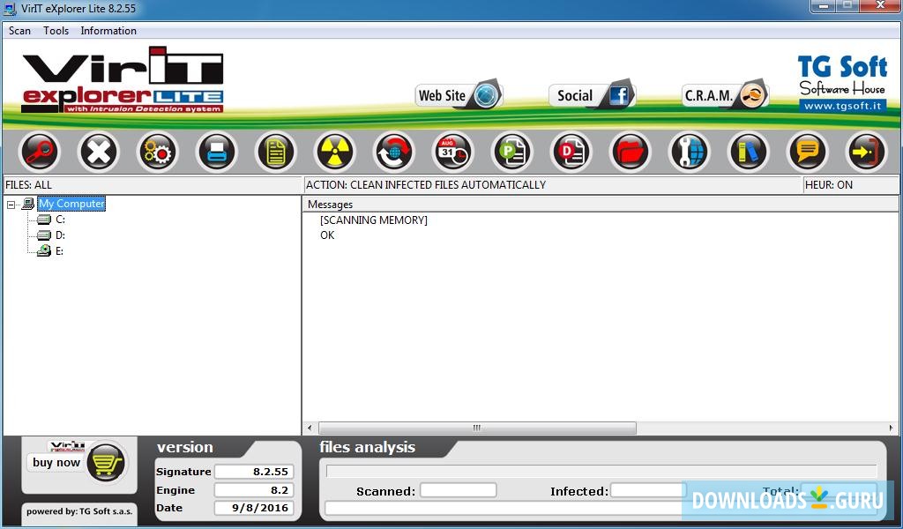
Task: Click the scrollbar right arrow
Action: click(892, 428)
